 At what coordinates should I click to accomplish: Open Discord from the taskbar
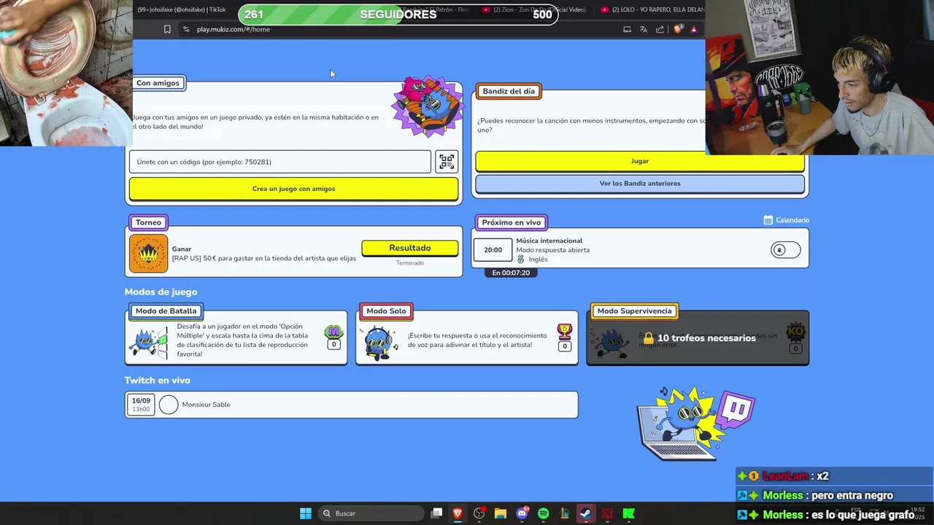point(522,513)
